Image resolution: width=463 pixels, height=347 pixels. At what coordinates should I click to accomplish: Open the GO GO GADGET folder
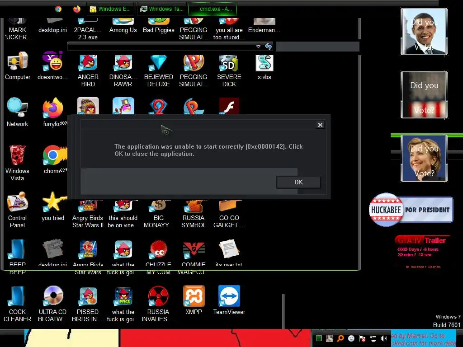pyautogui.click(x=229, y=215)
